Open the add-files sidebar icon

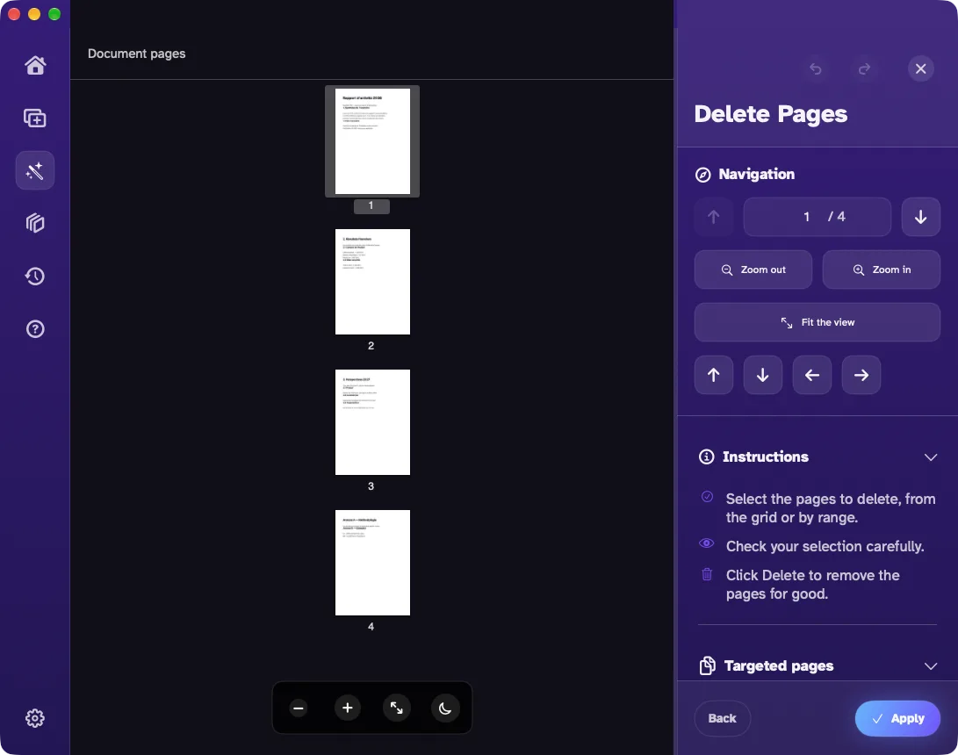(35, 118)
